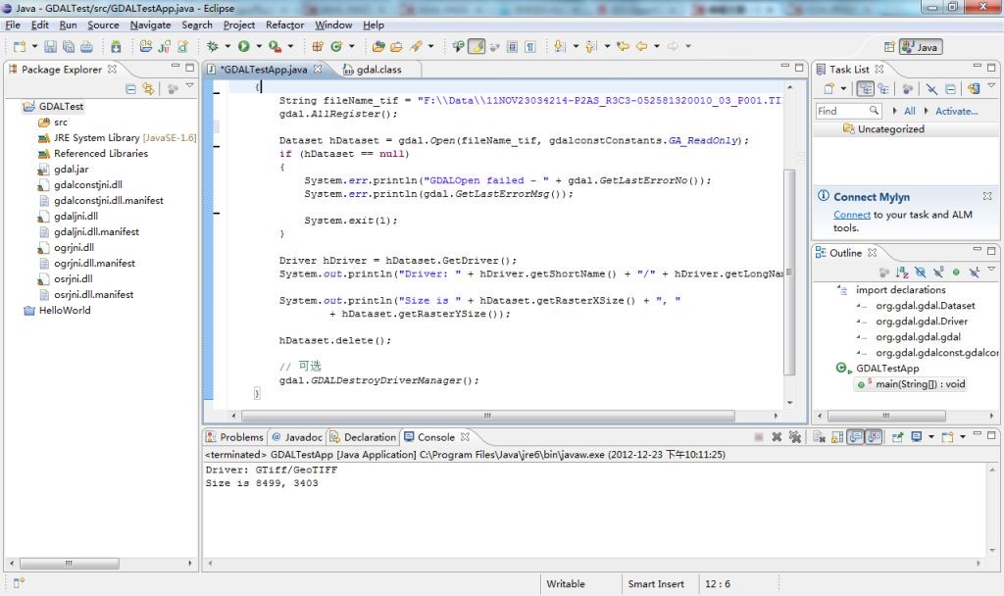This screenshot has width=1004, height=596.
Task: Open the Navigate menu
Action: pyautogui.click(x=150, y=25)
